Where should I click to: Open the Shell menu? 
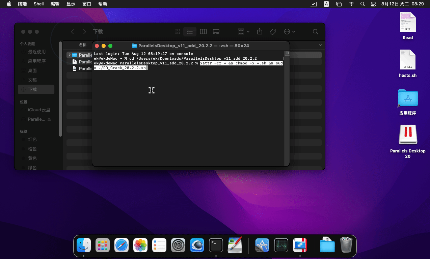39,4
